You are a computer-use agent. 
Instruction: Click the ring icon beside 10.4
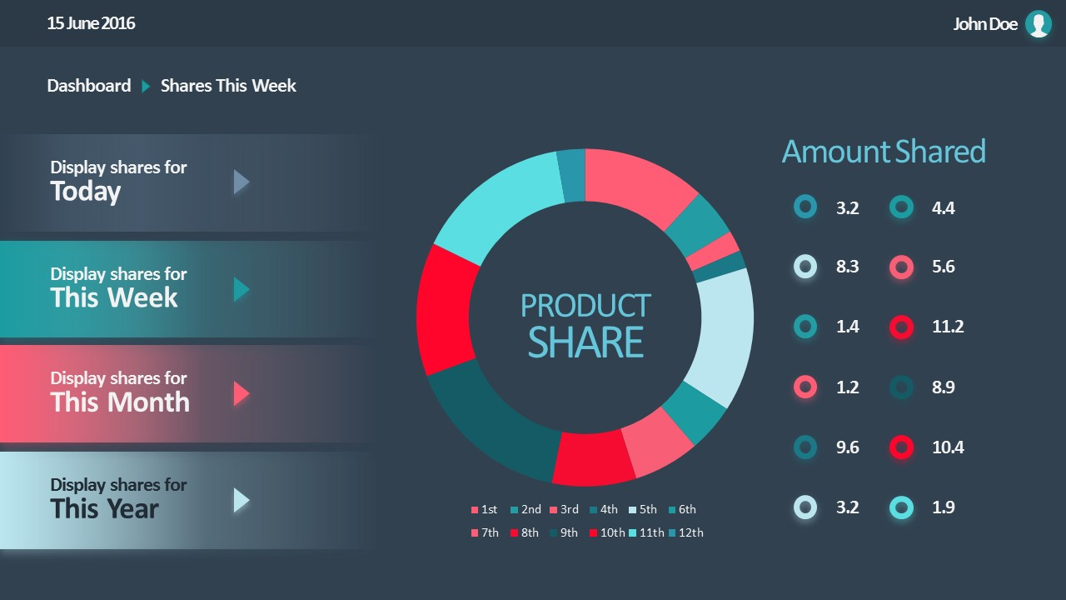coord(901,447)
